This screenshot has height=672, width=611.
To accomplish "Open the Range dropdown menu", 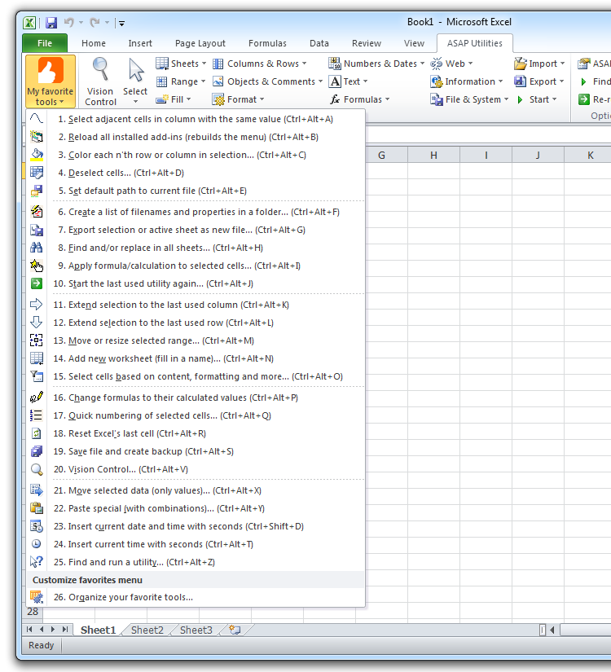I will 181,81.
